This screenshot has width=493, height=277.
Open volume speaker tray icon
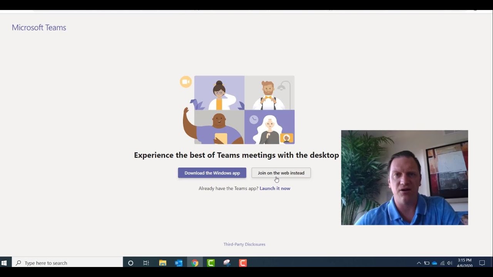(449, 263)
